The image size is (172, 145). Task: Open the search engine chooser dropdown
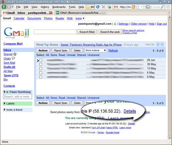pyautogui.click(x=151, y=7)
